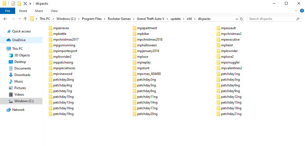Select the mpxmas_604490 folder icon

pos(135,74)
